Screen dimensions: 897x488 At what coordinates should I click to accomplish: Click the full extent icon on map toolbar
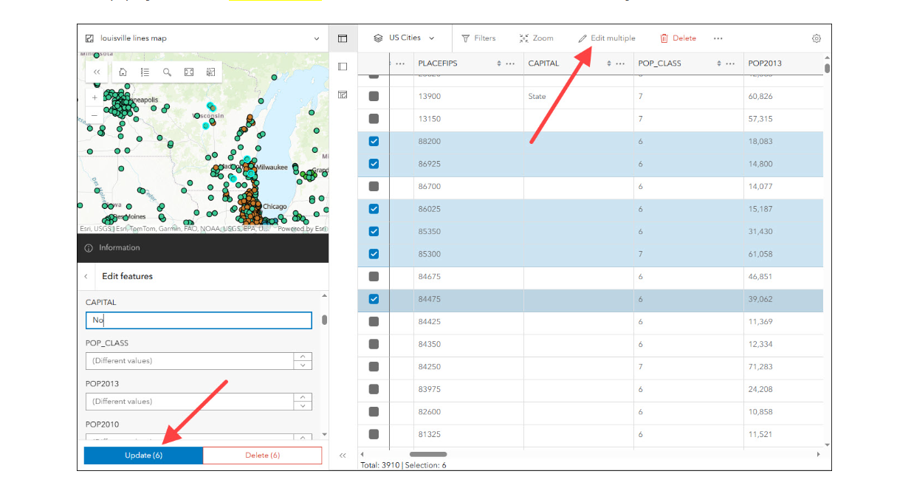[189, 72]
